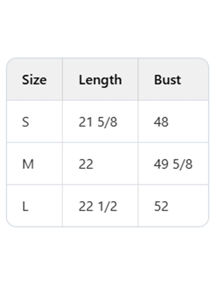This screenshot has height=284, width=216.
Task: Select the S size cell
Action: 25,122
